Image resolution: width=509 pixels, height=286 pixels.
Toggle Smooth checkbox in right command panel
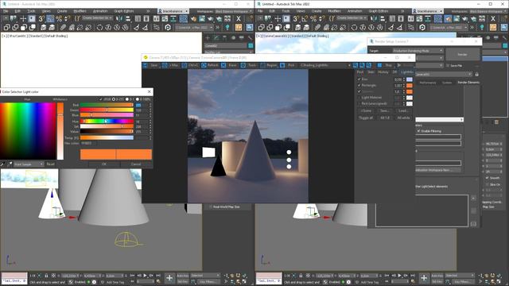(x=488, y=178)
